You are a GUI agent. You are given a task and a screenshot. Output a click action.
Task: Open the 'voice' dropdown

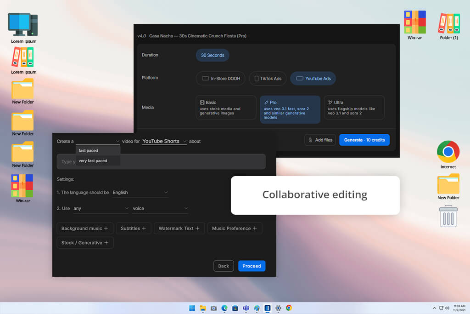pos(160,208)
